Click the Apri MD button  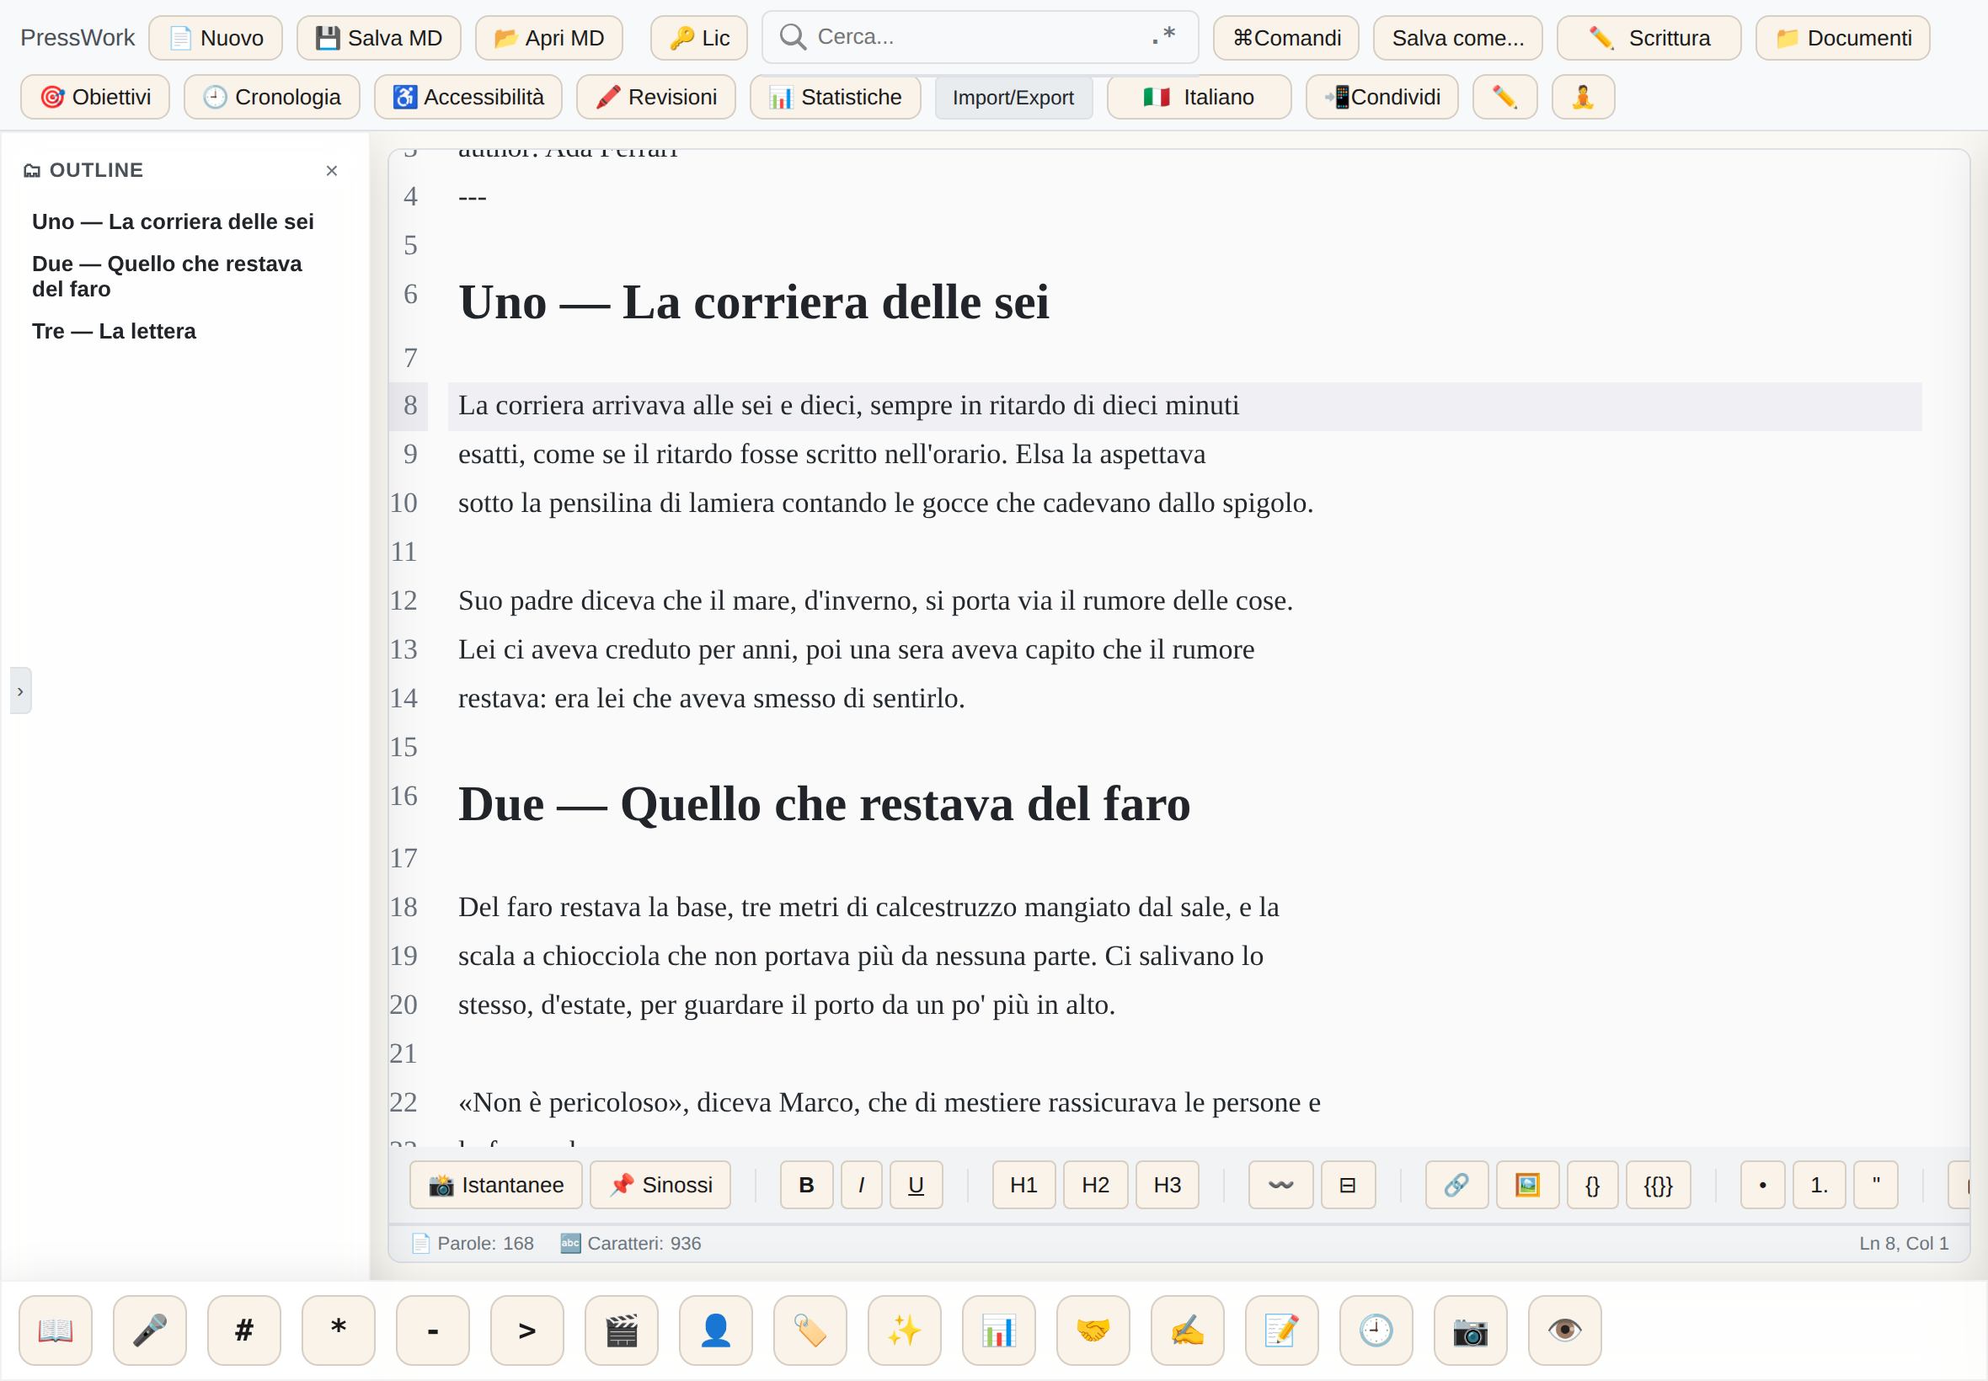point(548,38)
